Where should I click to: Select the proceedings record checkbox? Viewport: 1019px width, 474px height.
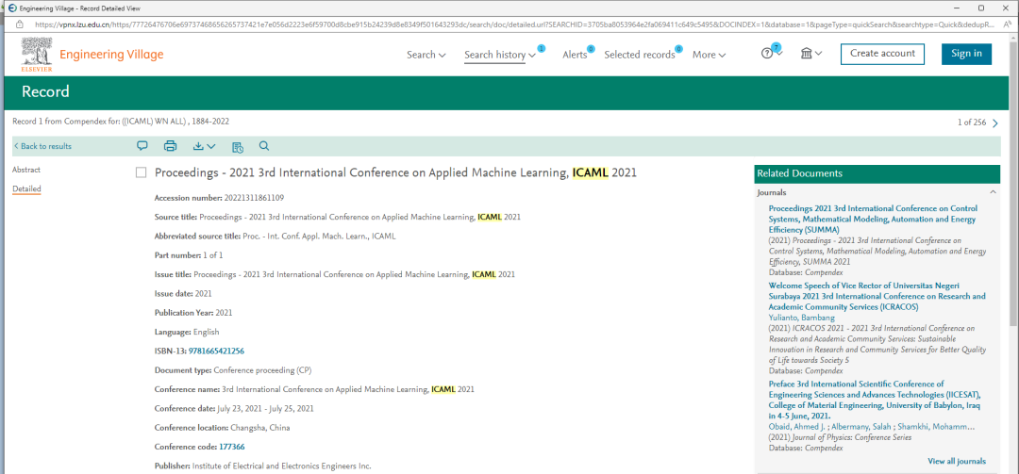(x=141, y=172)
